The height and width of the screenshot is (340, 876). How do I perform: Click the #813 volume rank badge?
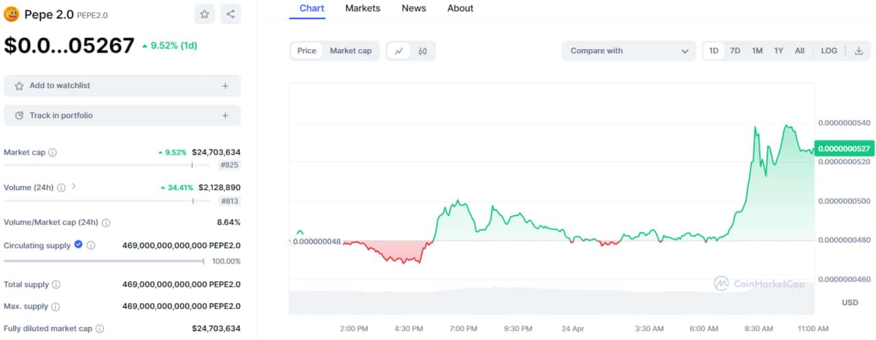coord(229,201)
